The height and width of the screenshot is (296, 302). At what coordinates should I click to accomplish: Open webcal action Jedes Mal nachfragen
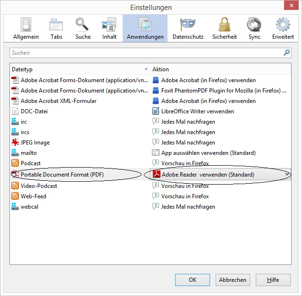[221, 207]
